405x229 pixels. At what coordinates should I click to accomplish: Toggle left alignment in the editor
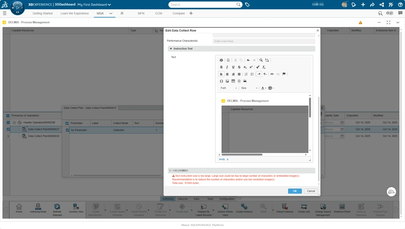point(221,74)
